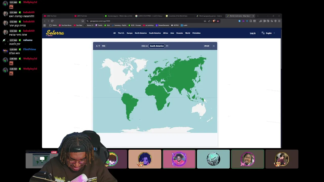Click the Brave Rewards triangle icon
Image resolution: width=324 pixels, height=182 pixels.
click(218, 21)
